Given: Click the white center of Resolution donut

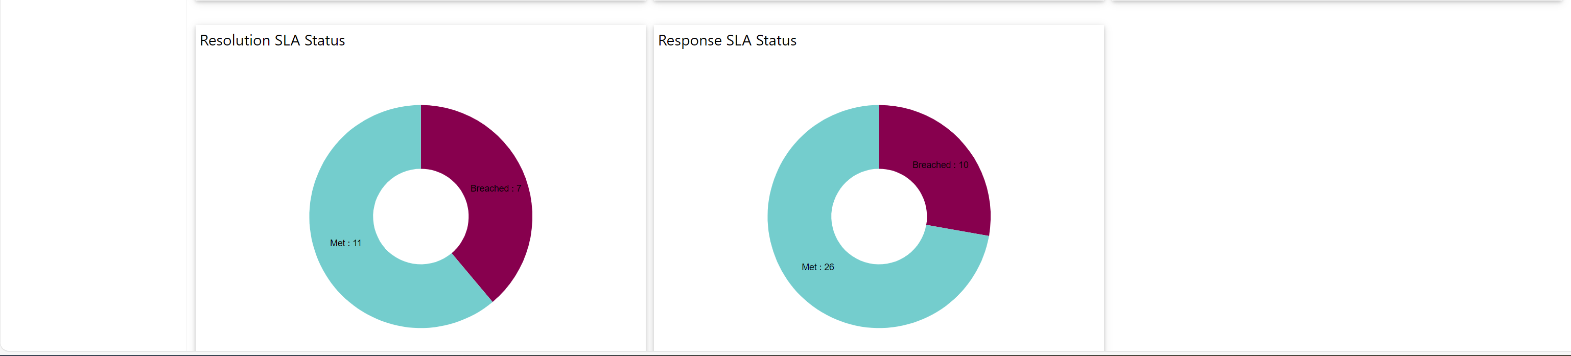Looking at the screenshot, I should 421,217.
